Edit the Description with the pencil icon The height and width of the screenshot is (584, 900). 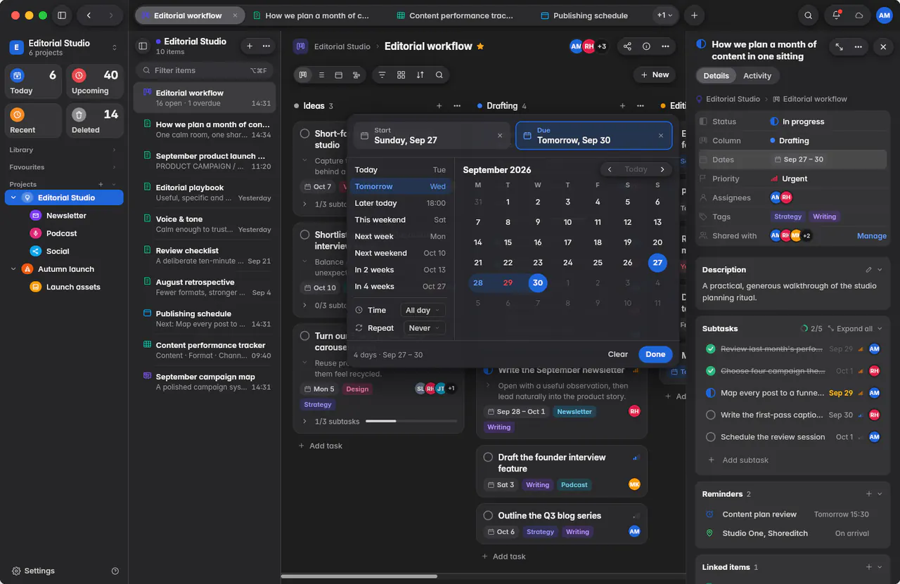pyautogui.click(x=868, y=270)
